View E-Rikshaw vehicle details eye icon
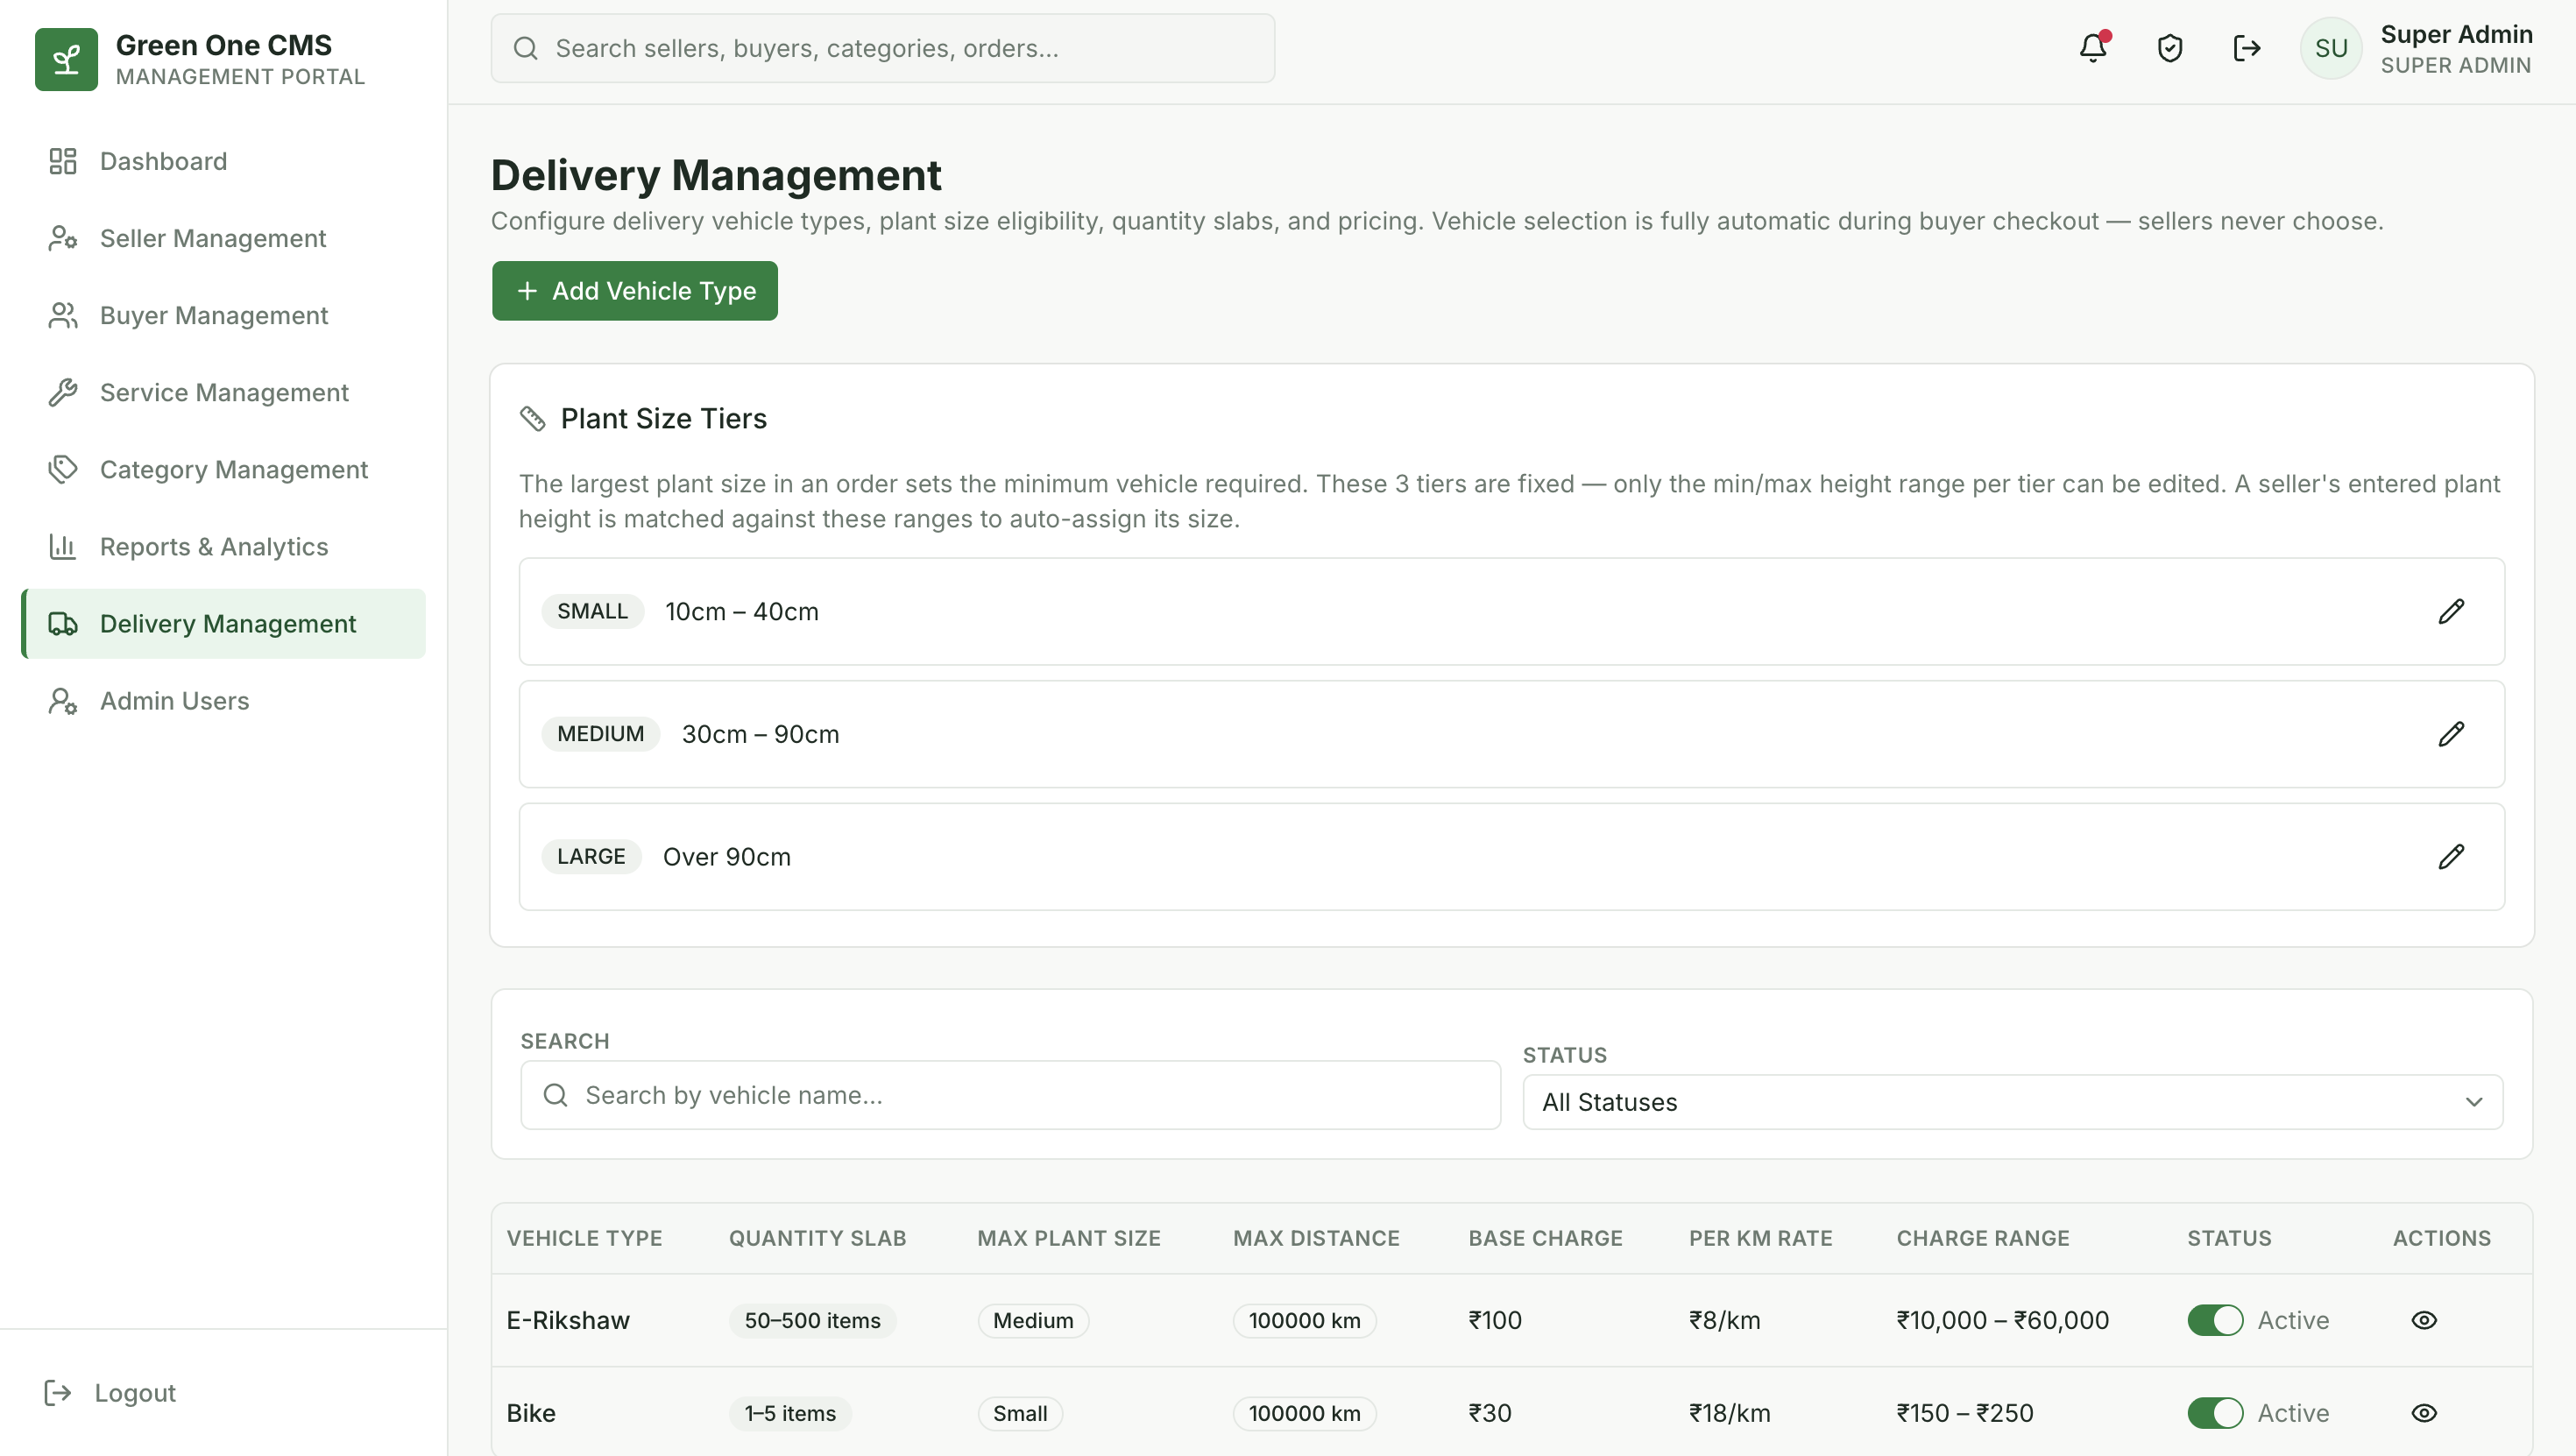 coord(2424,1320)
